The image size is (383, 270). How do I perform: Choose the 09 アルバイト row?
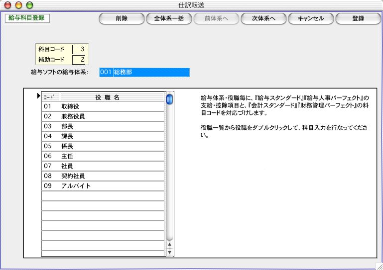tap(103, 186)
